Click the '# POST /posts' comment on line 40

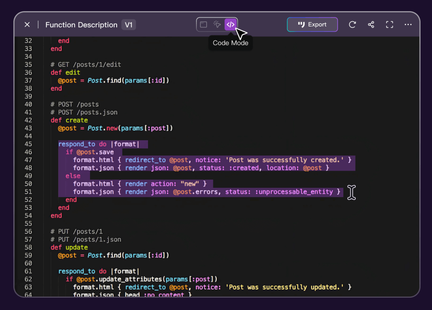[74, 104]
